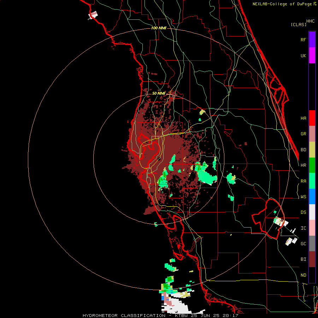Click the GR legend label

[x=304, y=134]
